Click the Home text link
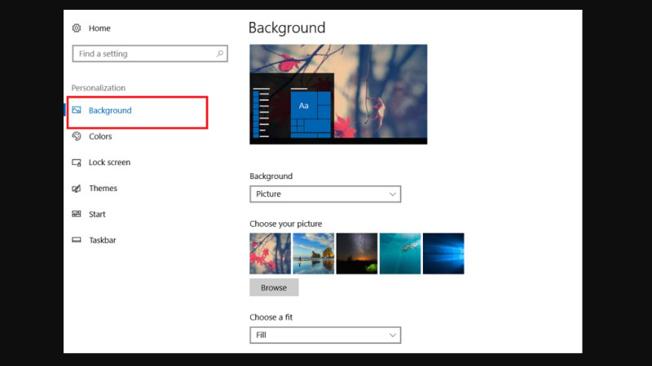 pos(99,28)
